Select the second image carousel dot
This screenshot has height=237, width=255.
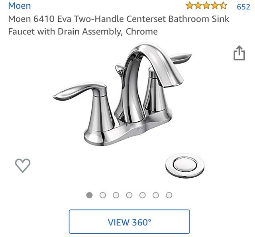click(x=103, y=195)
